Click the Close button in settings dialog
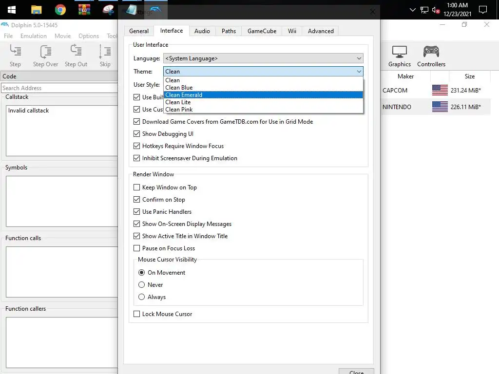Screen dimensions: 499x374 click(356, 372)
